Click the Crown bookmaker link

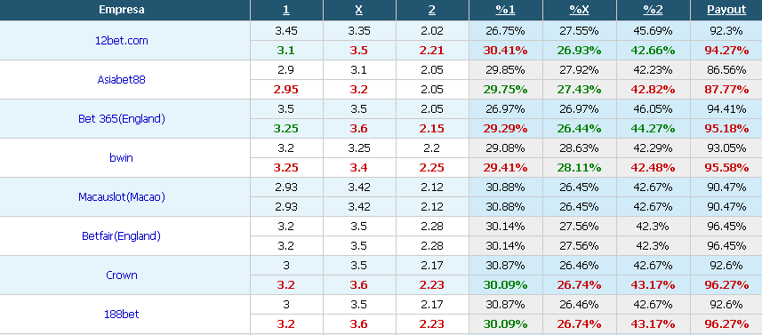pyautogui.click(x=122, y=275)
